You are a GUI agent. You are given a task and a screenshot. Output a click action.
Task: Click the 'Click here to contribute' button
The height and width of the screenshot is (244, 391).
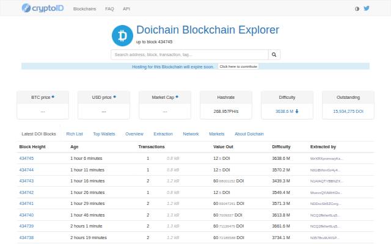(238, 66)
